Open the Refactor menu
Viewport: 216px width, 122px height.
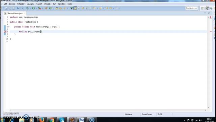point(21,4)
